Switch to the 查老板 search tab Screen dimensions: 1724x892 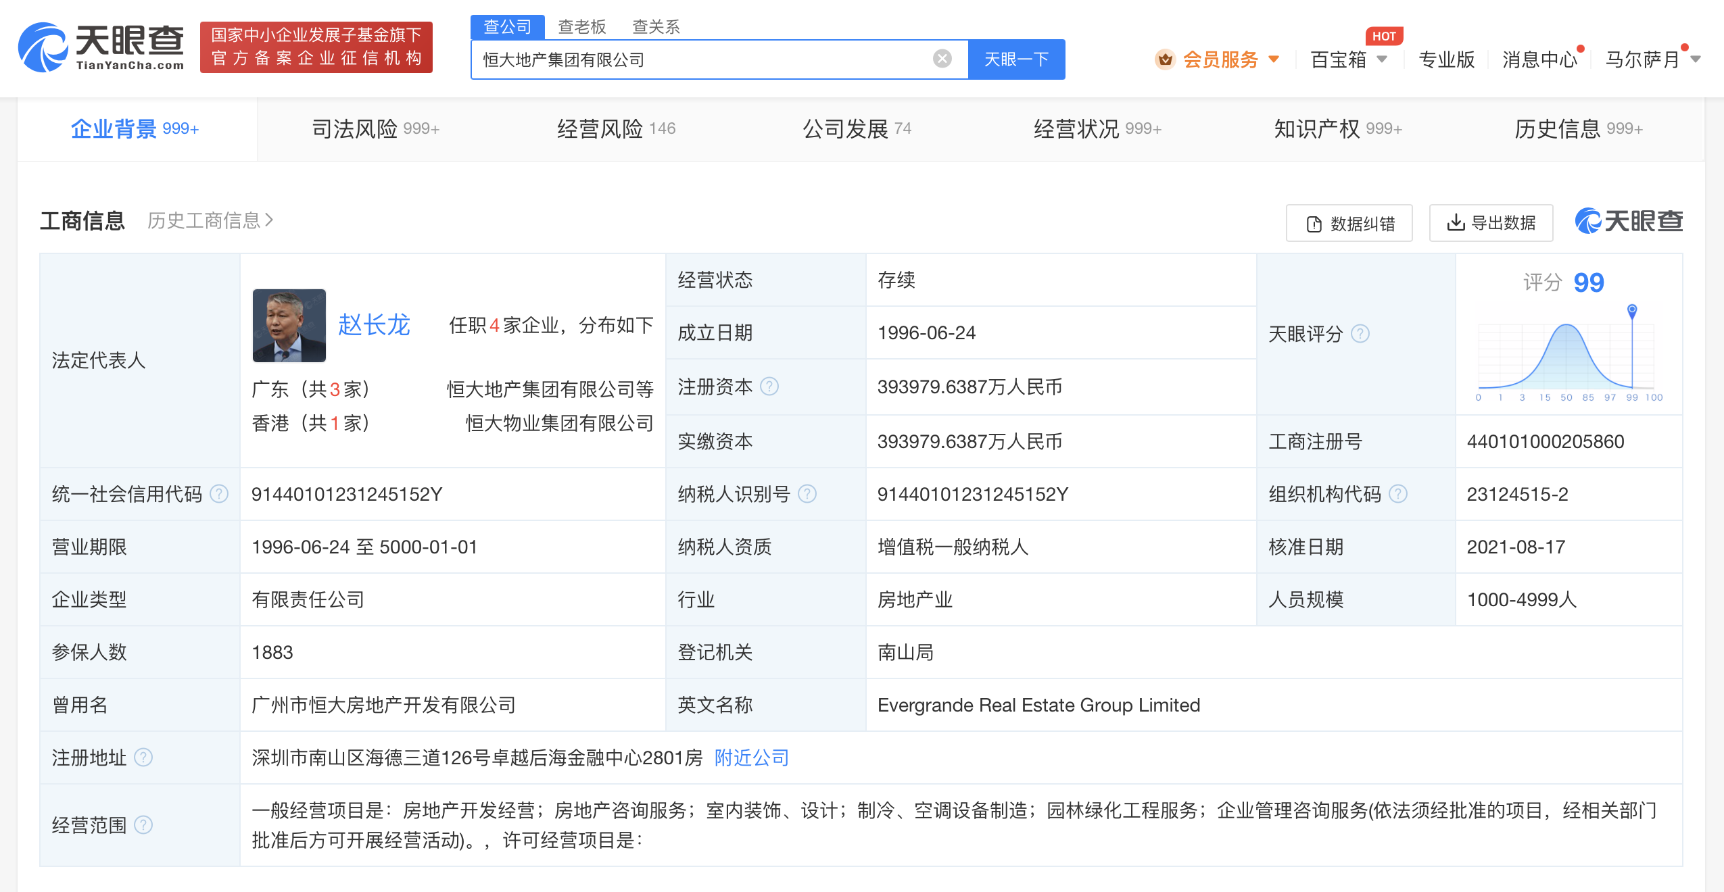tap(581, 27)
